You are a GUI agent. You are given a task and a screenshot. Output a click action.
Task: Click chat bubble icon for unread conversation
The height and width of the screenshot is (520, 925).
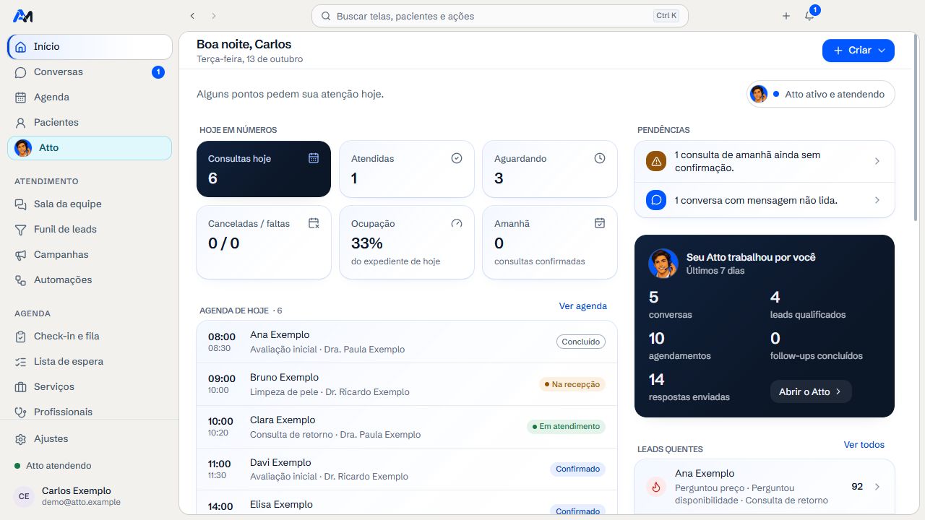656,200
